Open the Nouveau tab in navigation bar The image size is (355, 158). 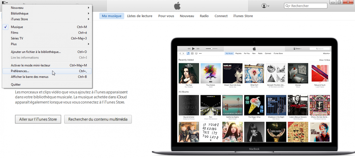tap(187, 16)
